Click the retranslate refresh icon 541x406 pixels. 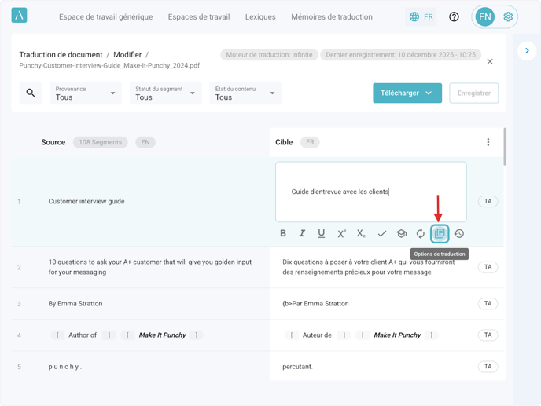click(x=421, y=233)
